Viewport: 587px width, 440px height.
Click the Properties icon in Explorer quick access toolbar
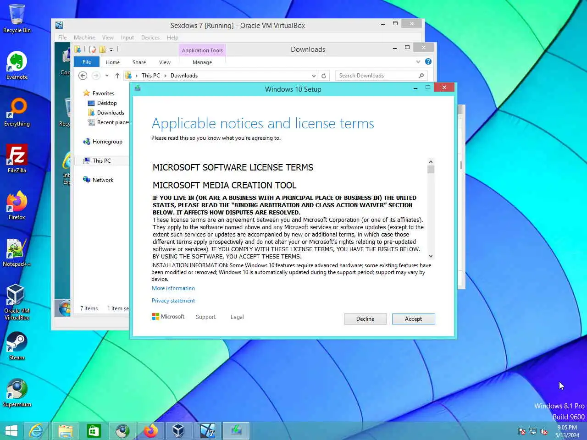tap(93, 49)
